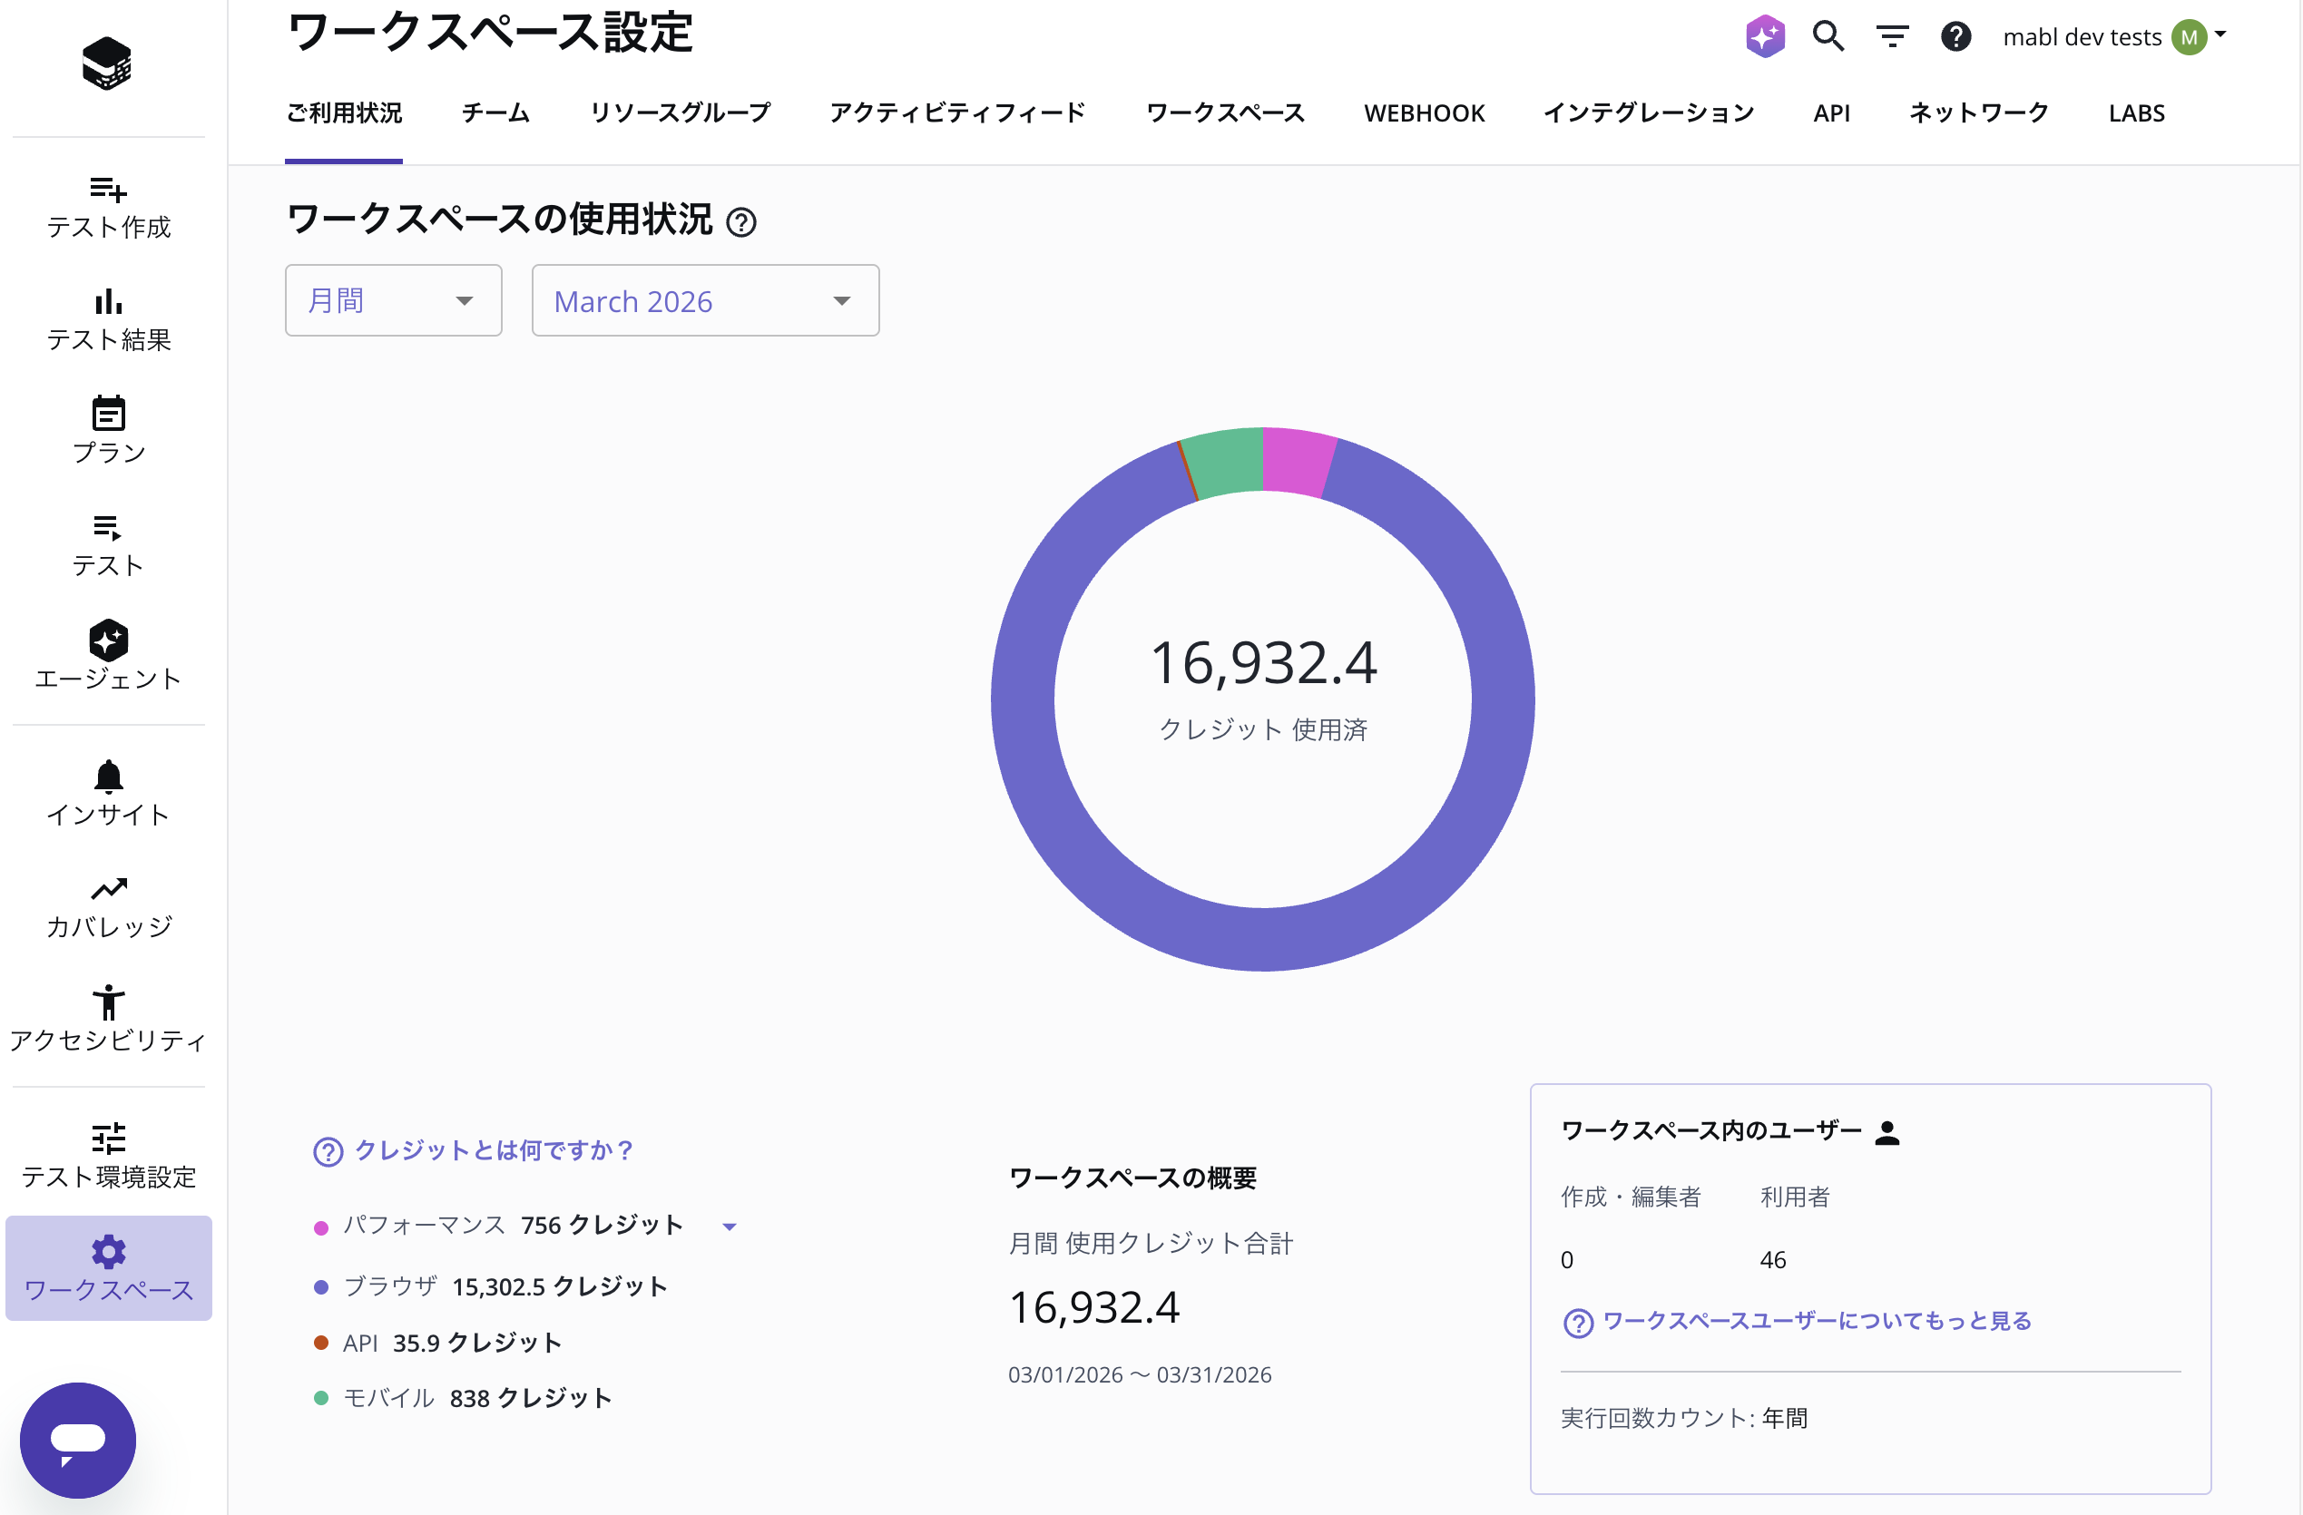Open the March 2026 month selector
Viewport: 2303px width, 1515px height.
click(703, 300)
